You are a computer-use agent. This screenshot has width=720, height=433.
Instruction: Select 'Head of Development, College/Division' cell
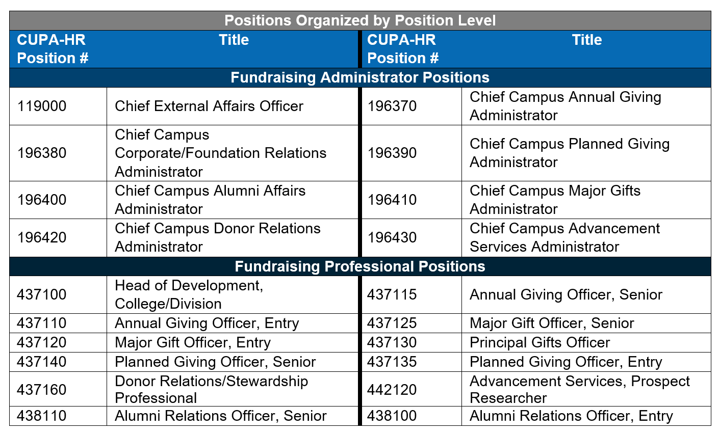point(189,294)
